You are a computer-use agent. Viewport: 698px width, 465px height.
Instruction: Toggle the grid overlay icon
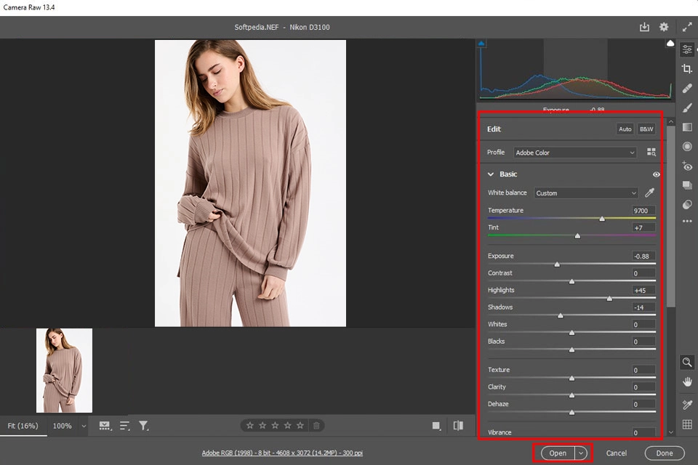click(x=687, y=425)
